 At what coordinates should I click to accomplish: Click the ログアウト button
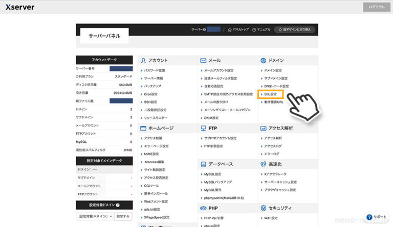(x=375, y=7)
